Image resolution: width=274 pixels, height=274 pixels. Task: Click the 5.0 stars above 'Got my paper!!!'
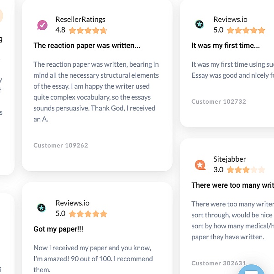pos(88,214)
